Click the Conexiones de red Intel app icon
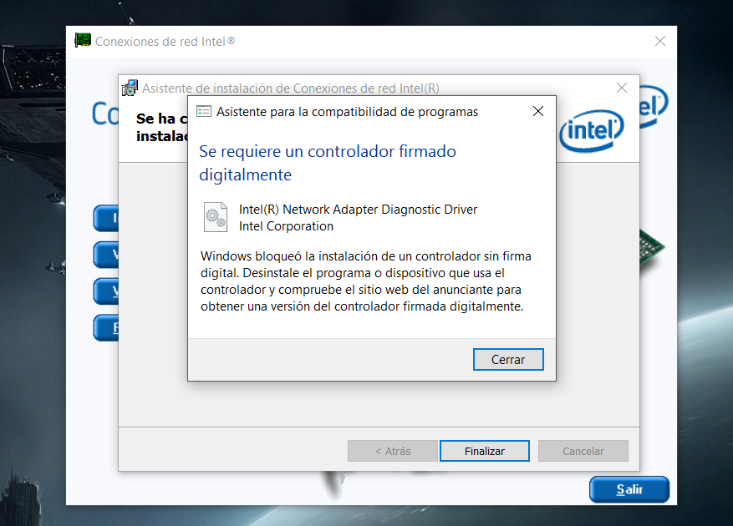The height and width of the screenshot is (526, 733). pyautogui.click(x=83, y=41)
